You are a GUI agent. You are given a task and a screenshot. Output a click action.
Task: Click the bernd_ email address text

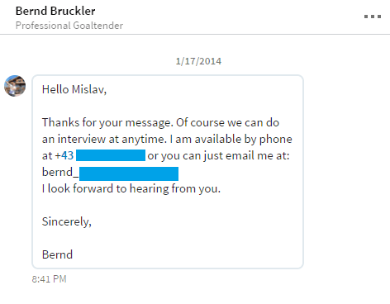click(x=60, y=173)
